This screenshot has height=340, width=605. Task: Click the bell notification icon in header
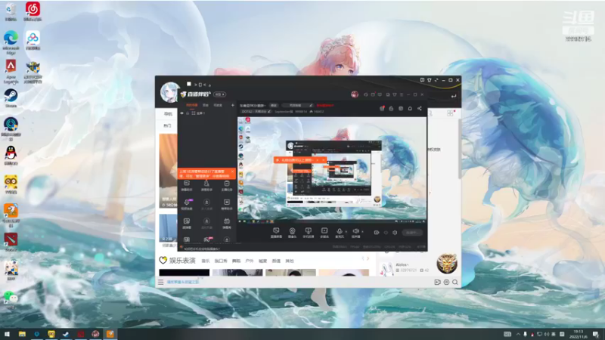click(410, 108)
